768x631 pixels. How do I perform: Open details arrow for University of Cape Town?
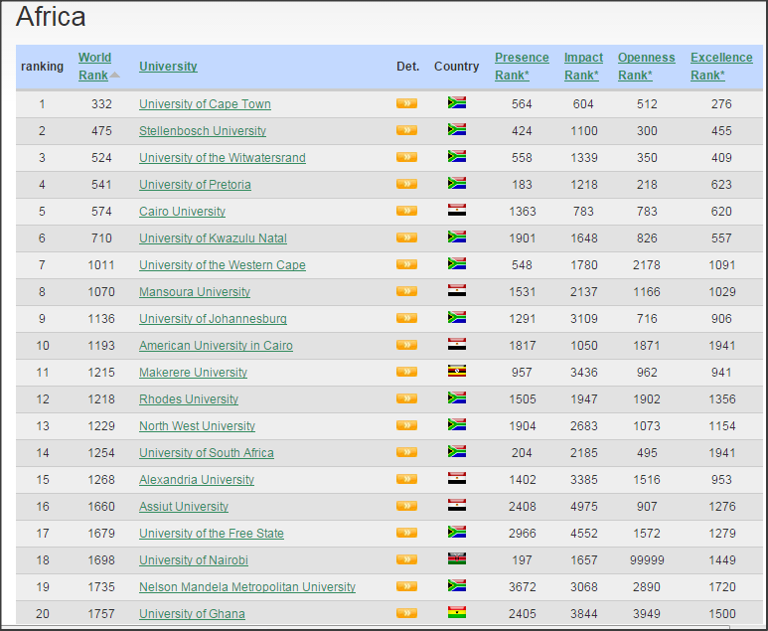tap(406, 103)
